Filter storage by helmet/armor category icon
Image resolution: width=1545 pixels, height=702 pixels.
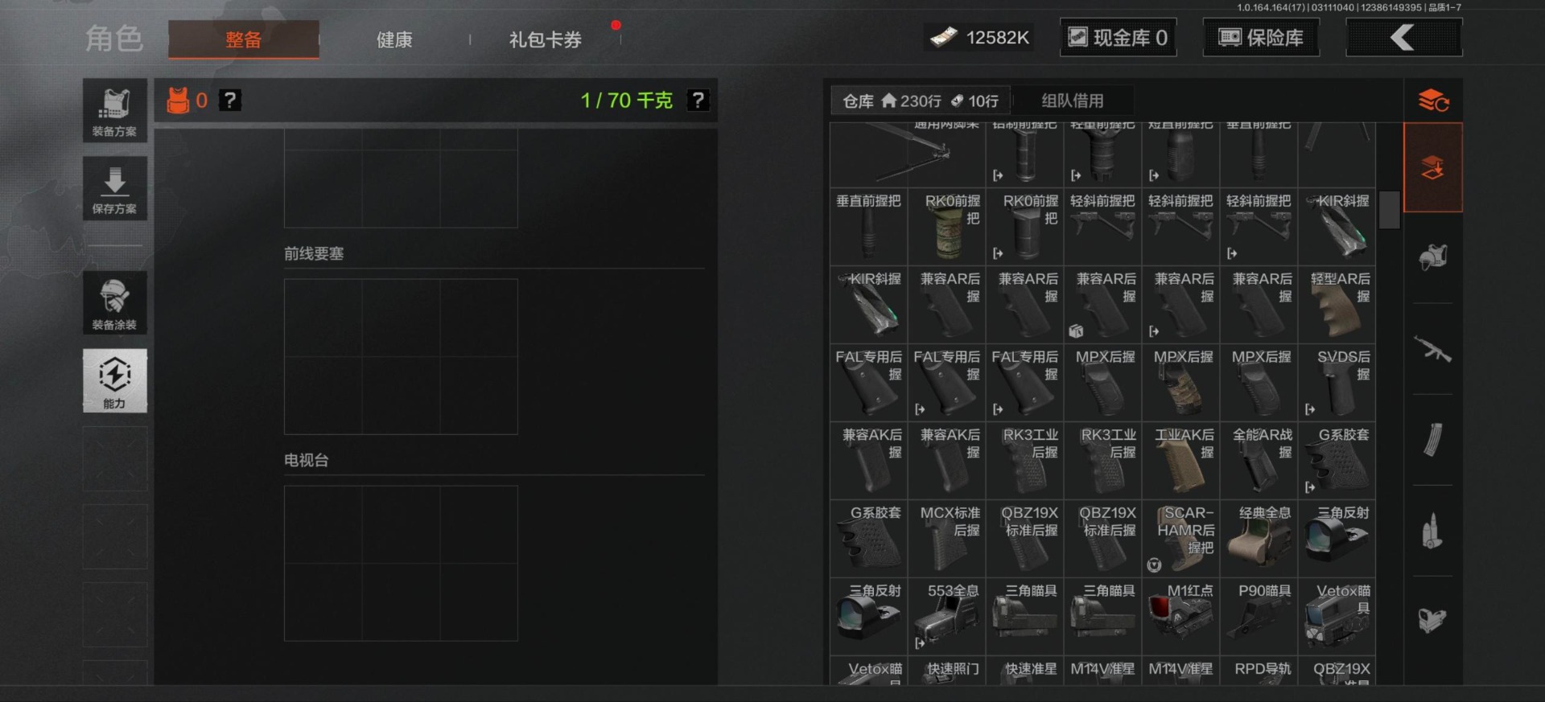1432,258
